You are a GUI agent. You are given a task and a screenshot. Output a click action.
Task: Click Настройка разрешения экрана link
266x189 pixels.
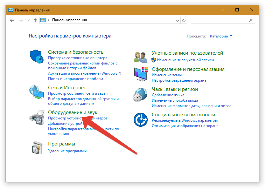[x=179, y=80]
